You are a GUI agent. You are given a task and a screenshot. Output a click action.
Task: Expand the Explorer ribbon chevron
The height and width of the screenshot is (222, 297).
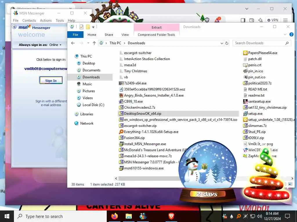285,35
